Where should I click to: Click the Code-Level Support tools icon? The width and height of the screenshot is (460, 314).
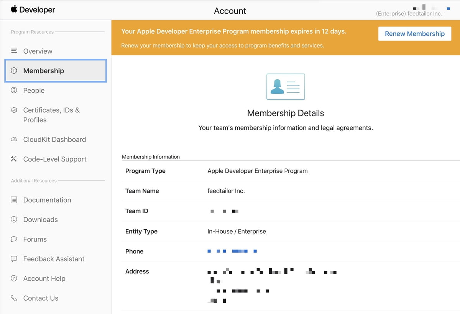pyautogui.click(x=14, y=159)
